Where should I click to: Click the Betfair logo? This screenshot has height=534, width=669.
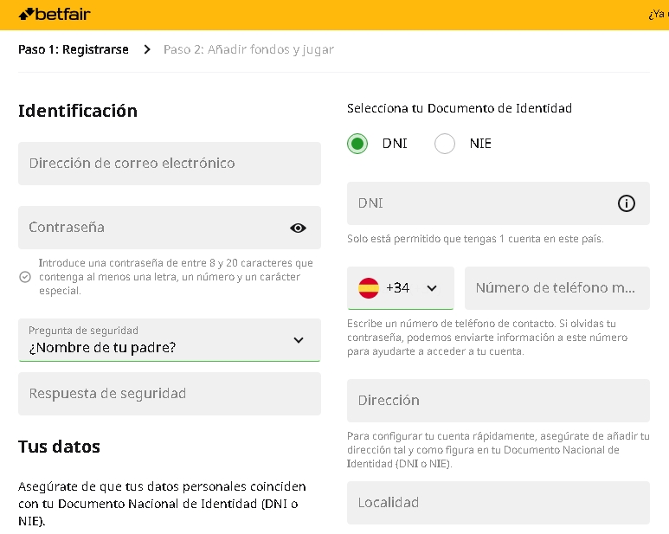55,15
